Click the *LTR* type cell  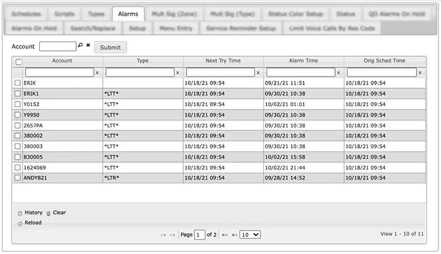[143, 178]
